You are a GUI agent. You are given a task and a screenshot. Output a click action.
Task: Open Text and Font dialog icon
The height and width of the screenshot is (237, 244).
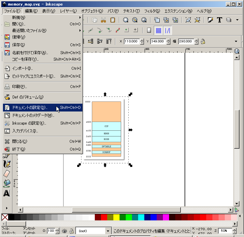pos(220,20)
